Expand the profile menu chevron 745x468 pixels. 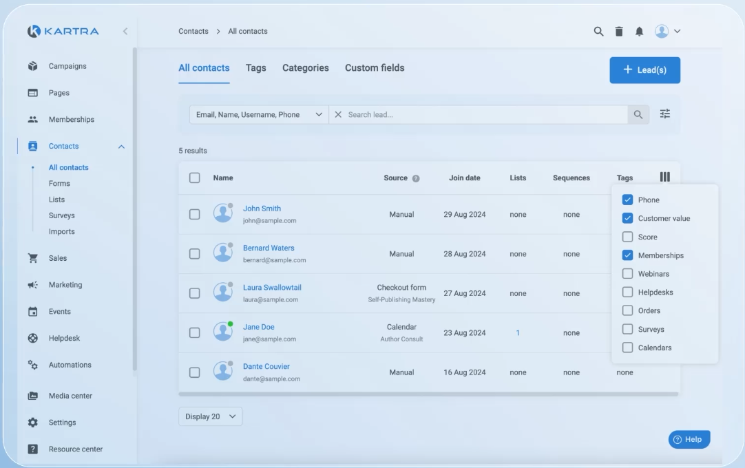coord(677,32)
